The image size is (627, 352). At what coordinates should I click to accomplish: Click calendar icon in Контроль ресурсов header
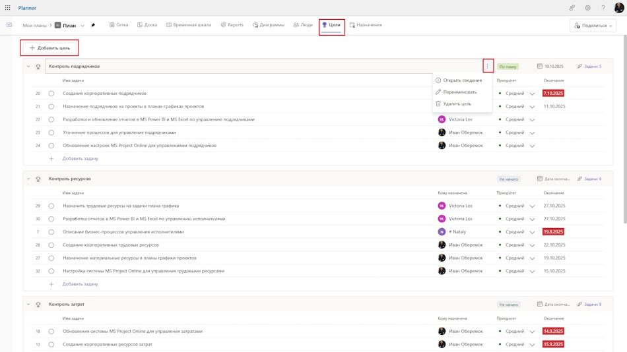(x=539, y=179)
